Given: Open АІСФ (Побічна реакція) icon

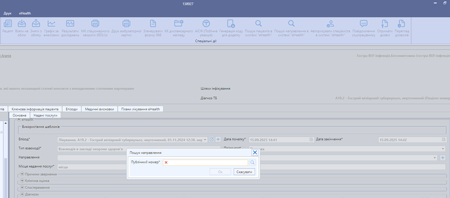Looking at the screenshot, I should pos(206,24).
